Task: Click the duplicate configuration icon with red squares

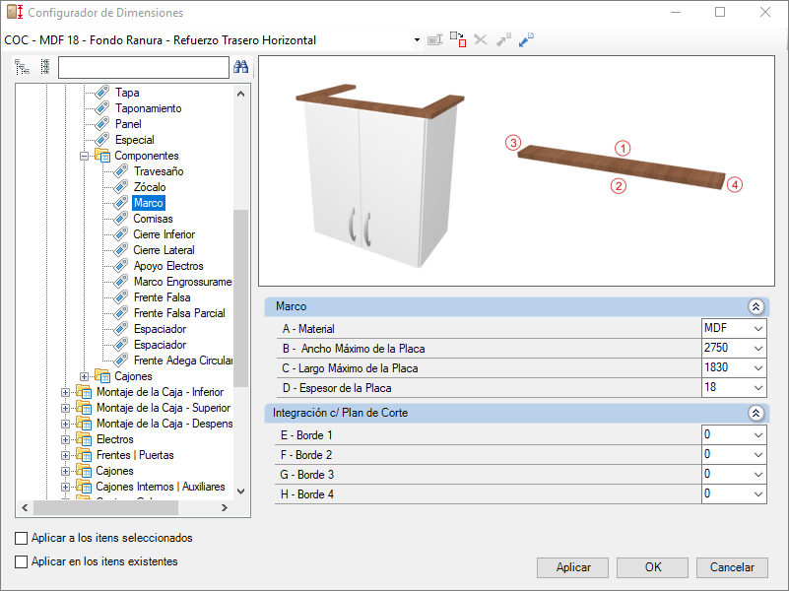Action: [458, 39]
